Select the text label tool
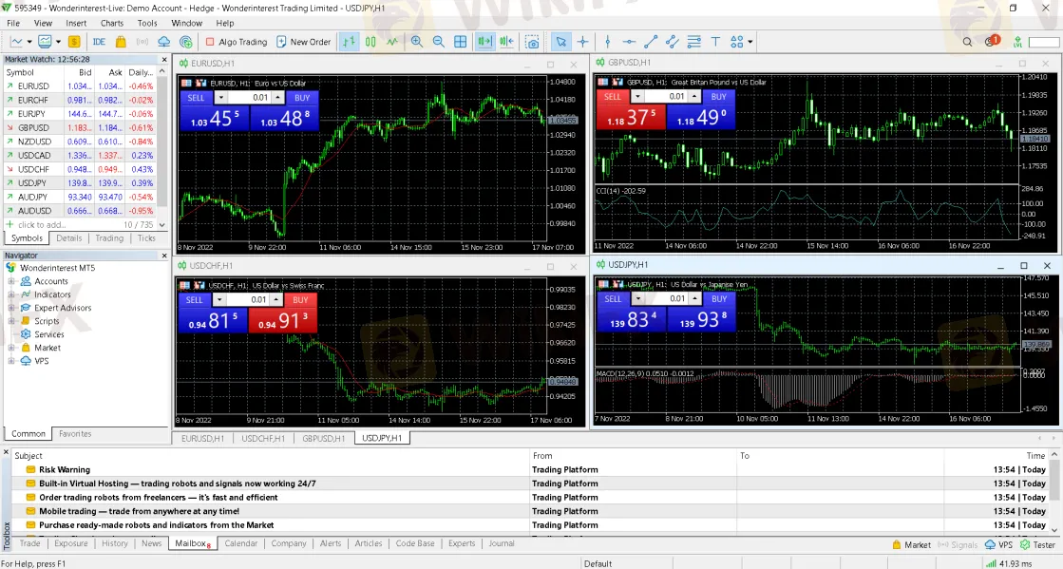 [x=715, y=42]
